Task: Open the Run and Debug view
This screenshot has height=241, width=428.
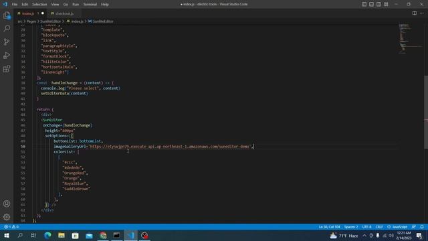Action: (7, 56)
